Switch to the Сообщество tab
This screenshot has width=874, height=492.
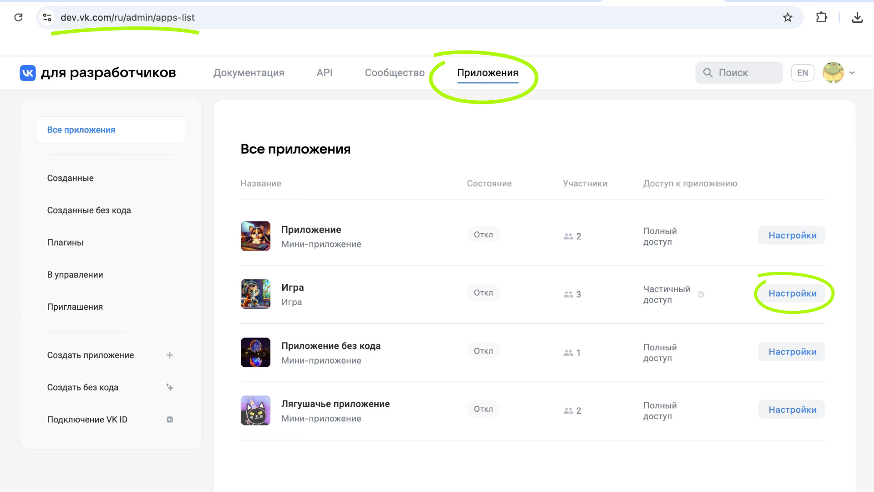point(395,73)
